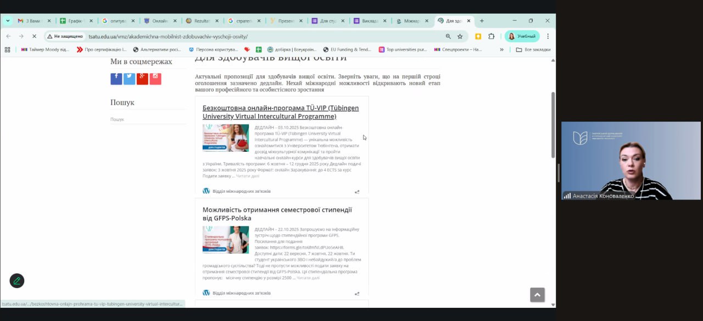Screen dimensions: 703x321
Task: Open the yellow extension icon in toolbar
Action: click(478, 36)
